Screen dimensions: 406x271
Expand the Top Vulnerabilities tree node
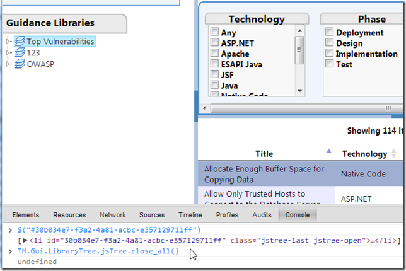[8, 42]
